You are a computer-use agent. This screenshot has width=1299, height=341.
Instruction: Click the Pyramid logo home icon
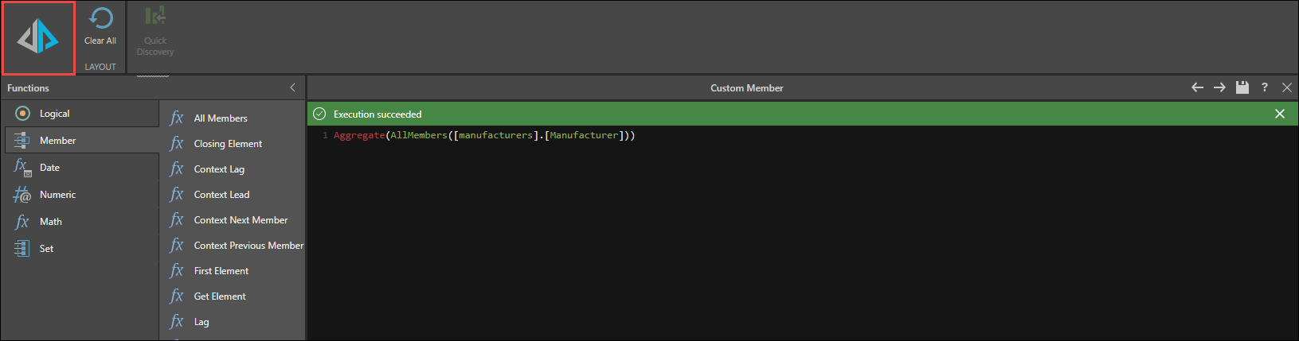[38, 37]
